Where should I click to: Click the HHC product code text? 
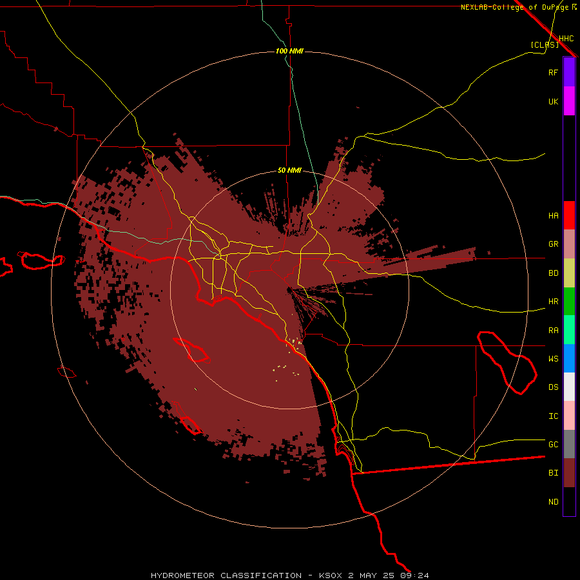[566, 39]
